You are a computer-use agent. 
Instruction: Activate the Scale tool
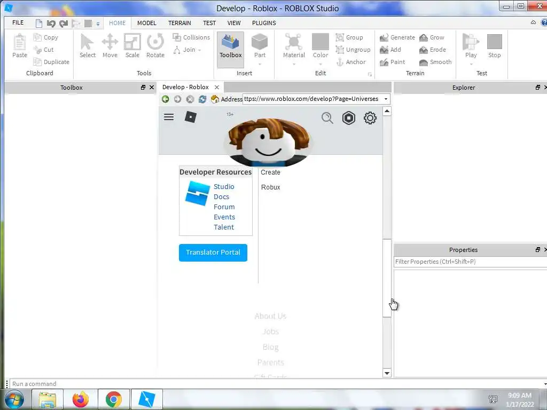coord(132,46)
